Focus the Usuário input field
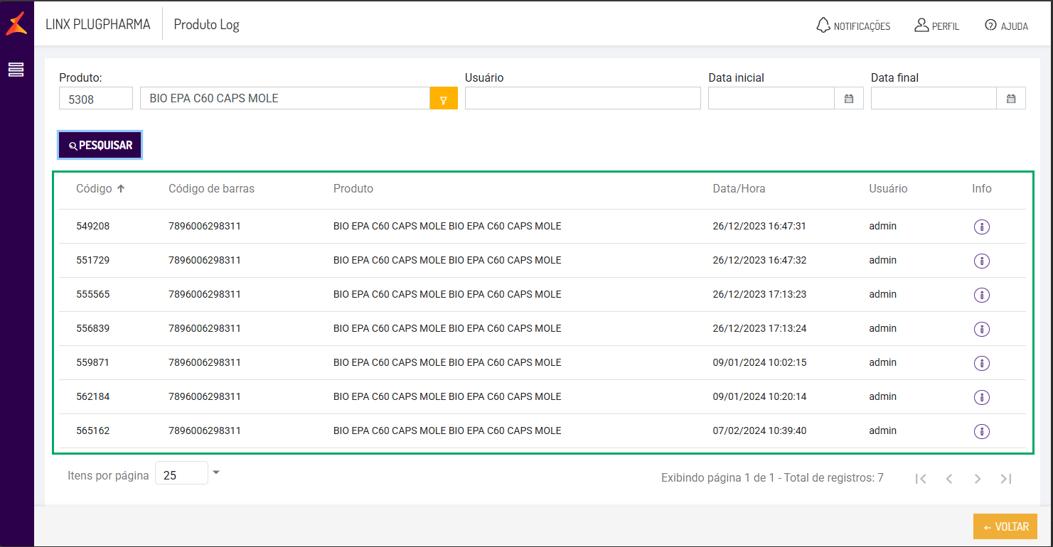This screenshot has height=547, width=1053. click(582, 99)
